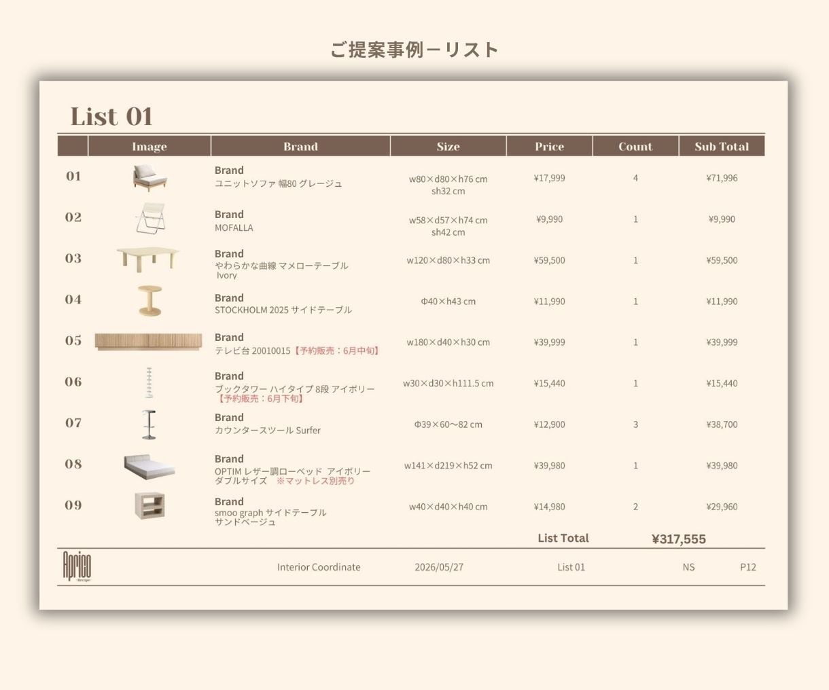Click the STOCKHOLM side table image
This screenshot has height=690, width=829.
click(x=149, y=301)
